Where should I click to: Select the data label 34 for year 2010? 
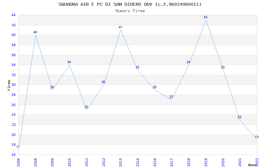click(69, 62)
